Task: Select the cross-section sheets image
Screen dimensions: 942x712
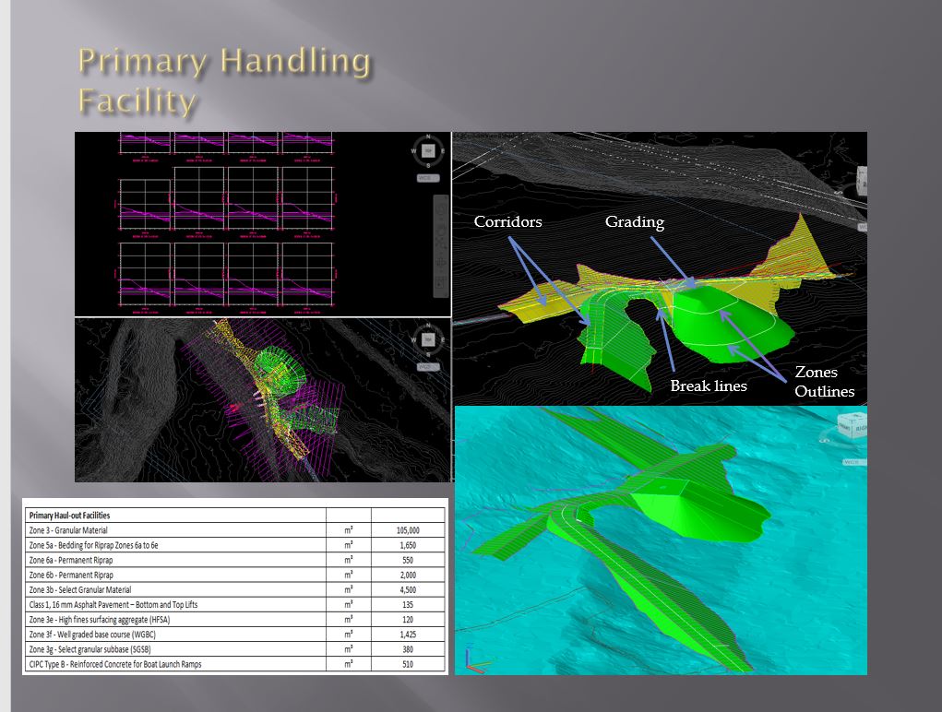Action: (263, 224)
